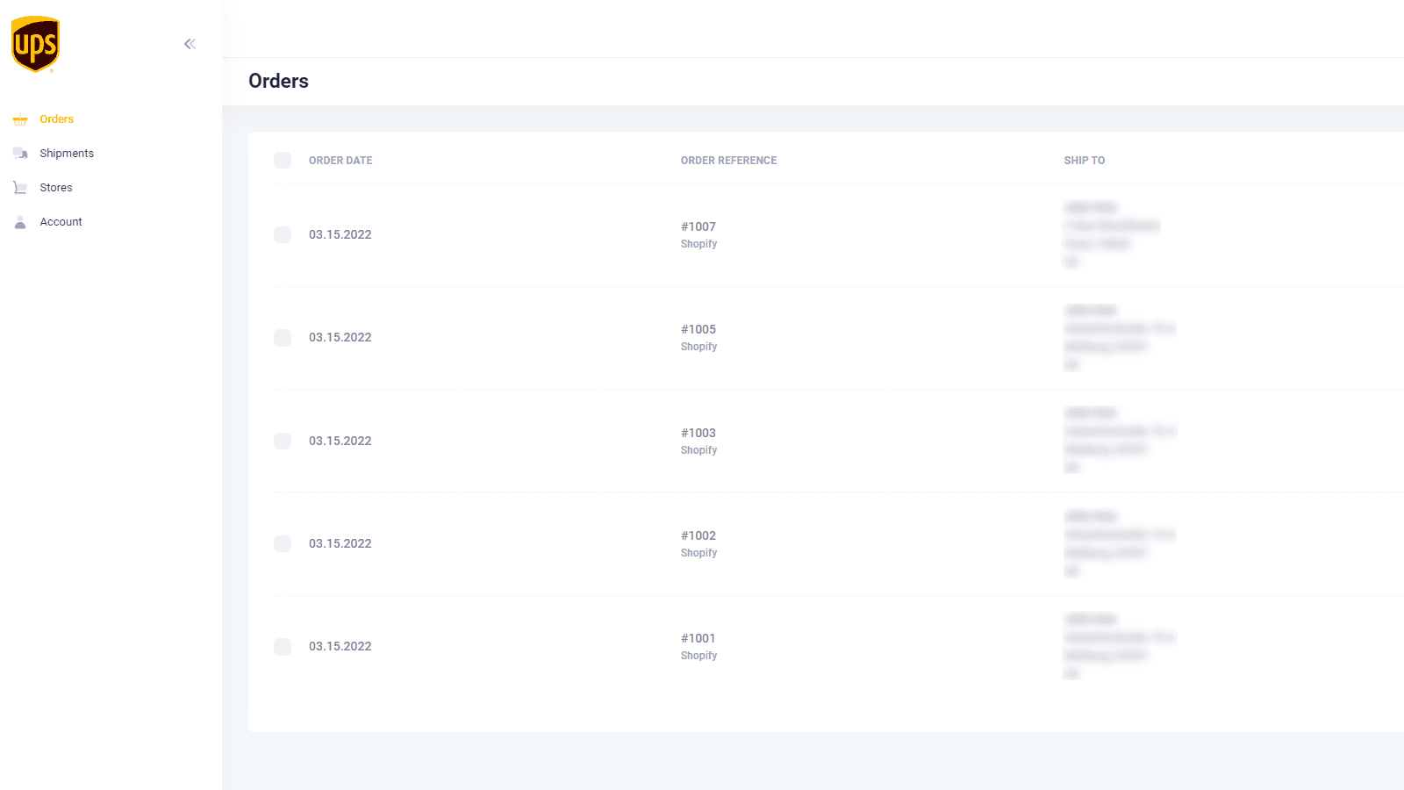This screenshot has height=790, width=1404.
Task: Click the date of order #1002
Action: 340,543
